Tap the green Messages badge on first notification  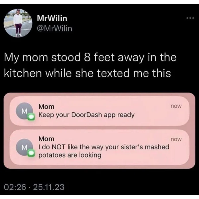[31, 116]
